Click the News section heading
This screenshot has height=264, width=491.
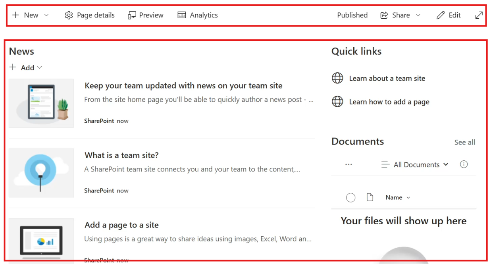21,51
